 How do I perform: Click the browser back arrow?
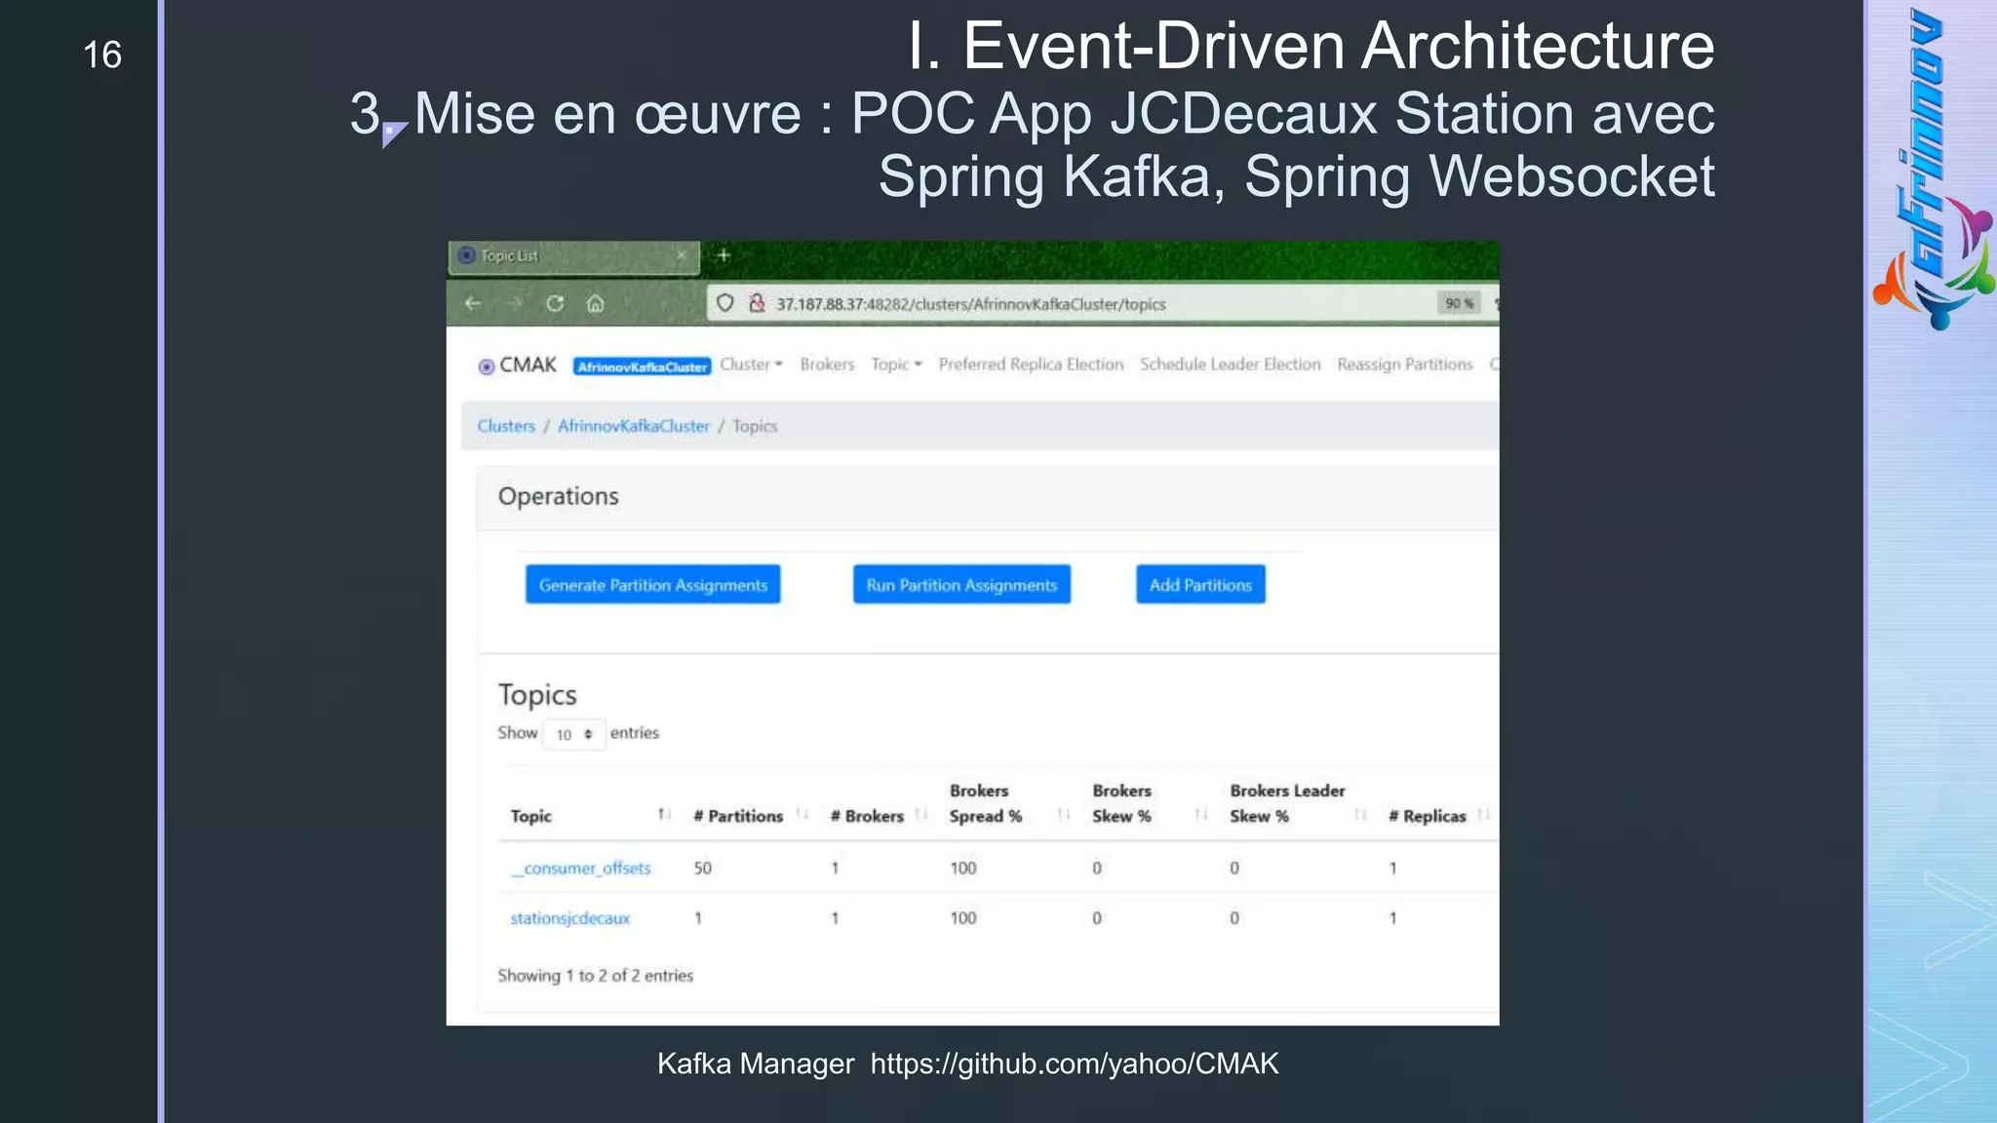473,303
